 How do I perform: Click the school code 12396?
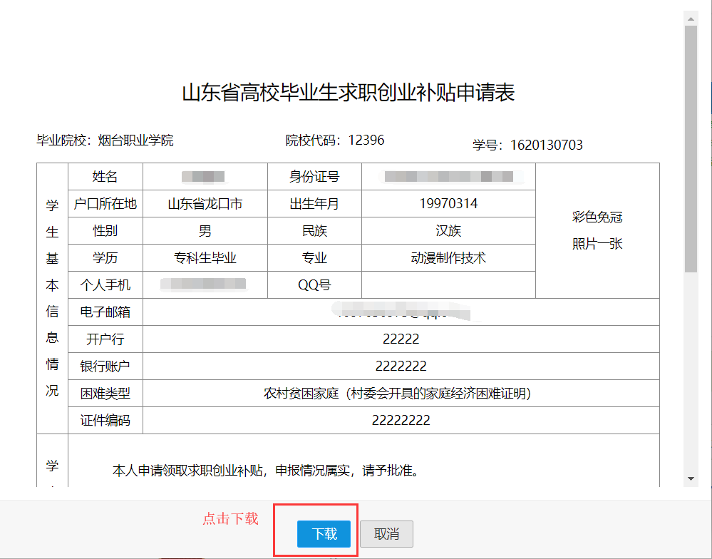point(366,140)
